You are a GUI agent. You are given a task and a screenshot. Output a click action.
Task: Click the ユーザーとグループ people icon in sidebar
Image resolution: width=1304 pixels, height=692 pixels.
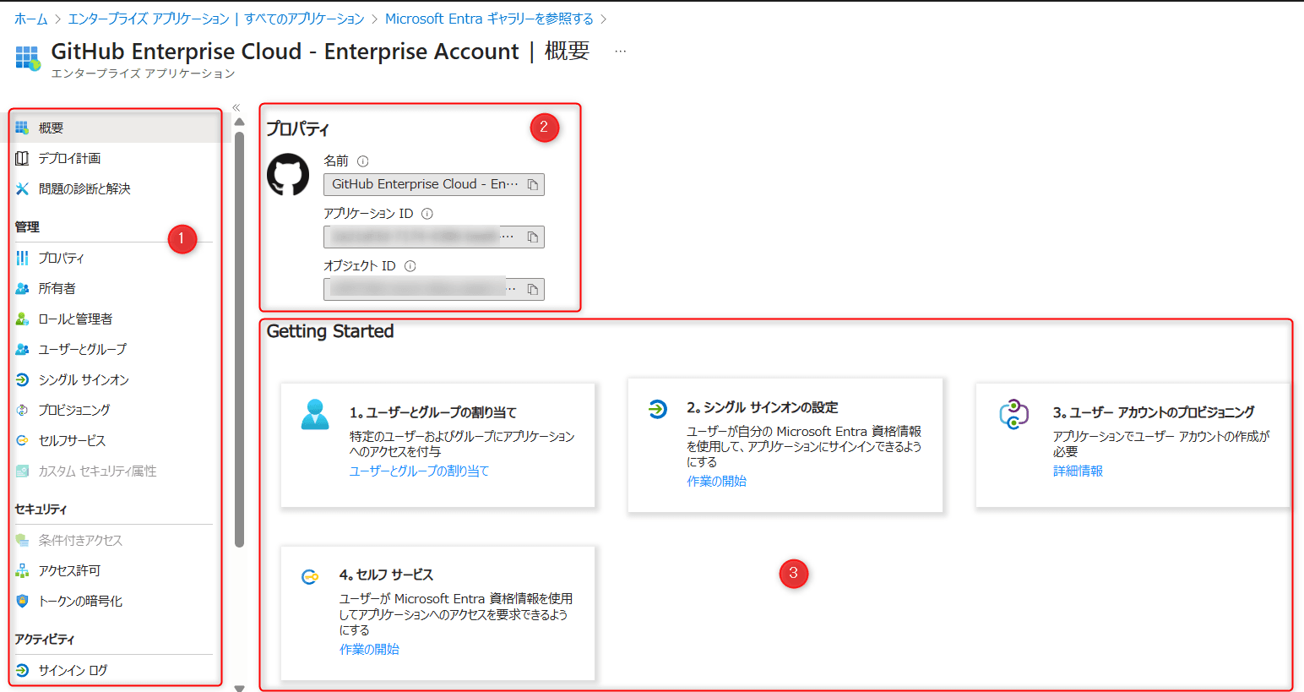pos(22,349)
